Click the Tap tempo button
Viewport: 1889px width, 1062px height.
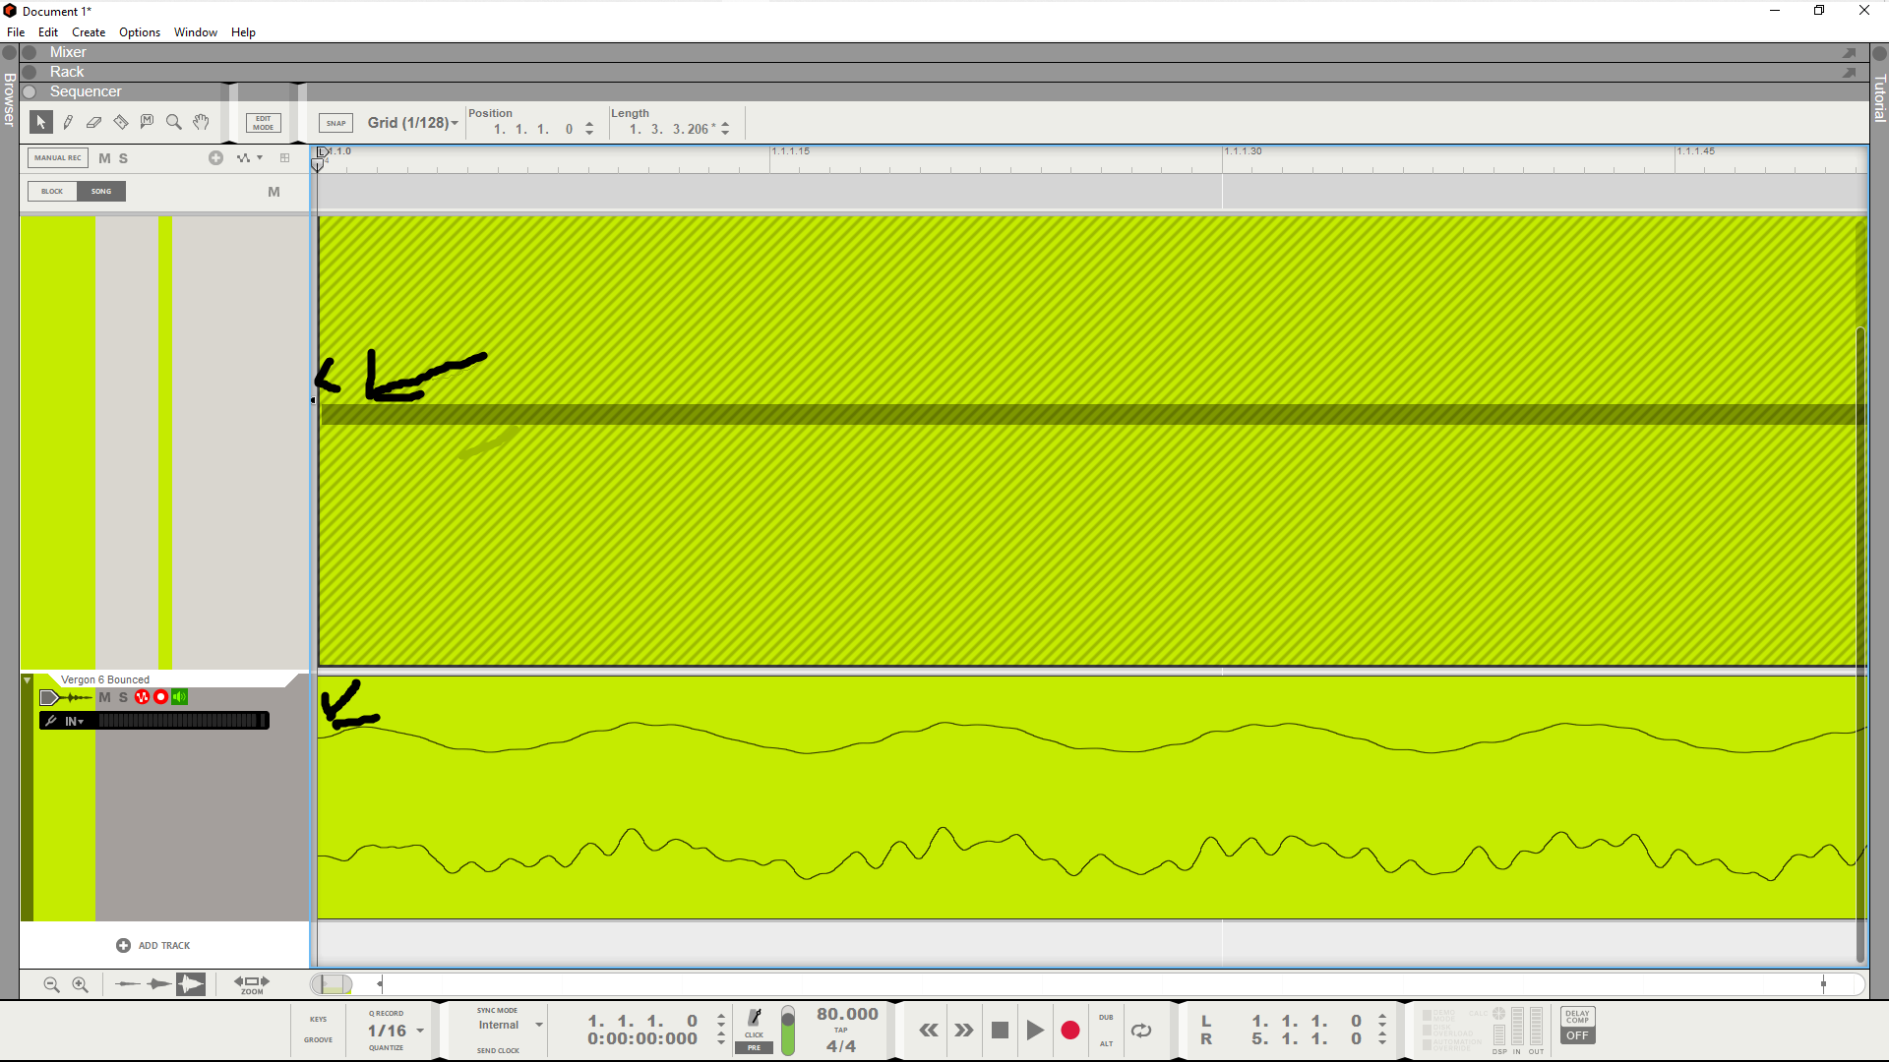point(841,1030)
